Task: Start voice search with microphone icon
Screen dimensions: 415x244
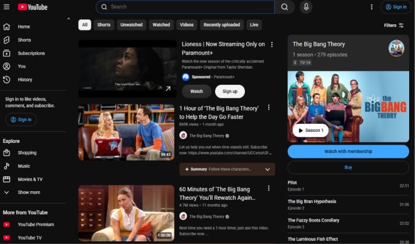Action: pyautogui.click(x=306, y=7)
